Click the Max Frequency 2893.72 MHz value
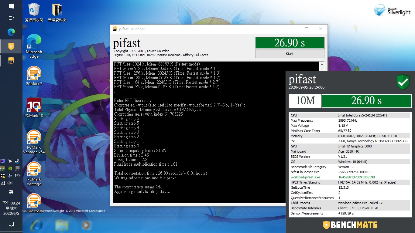Image resolution: width=415 pixels, height=233 pixels. (x=348, y=120)
